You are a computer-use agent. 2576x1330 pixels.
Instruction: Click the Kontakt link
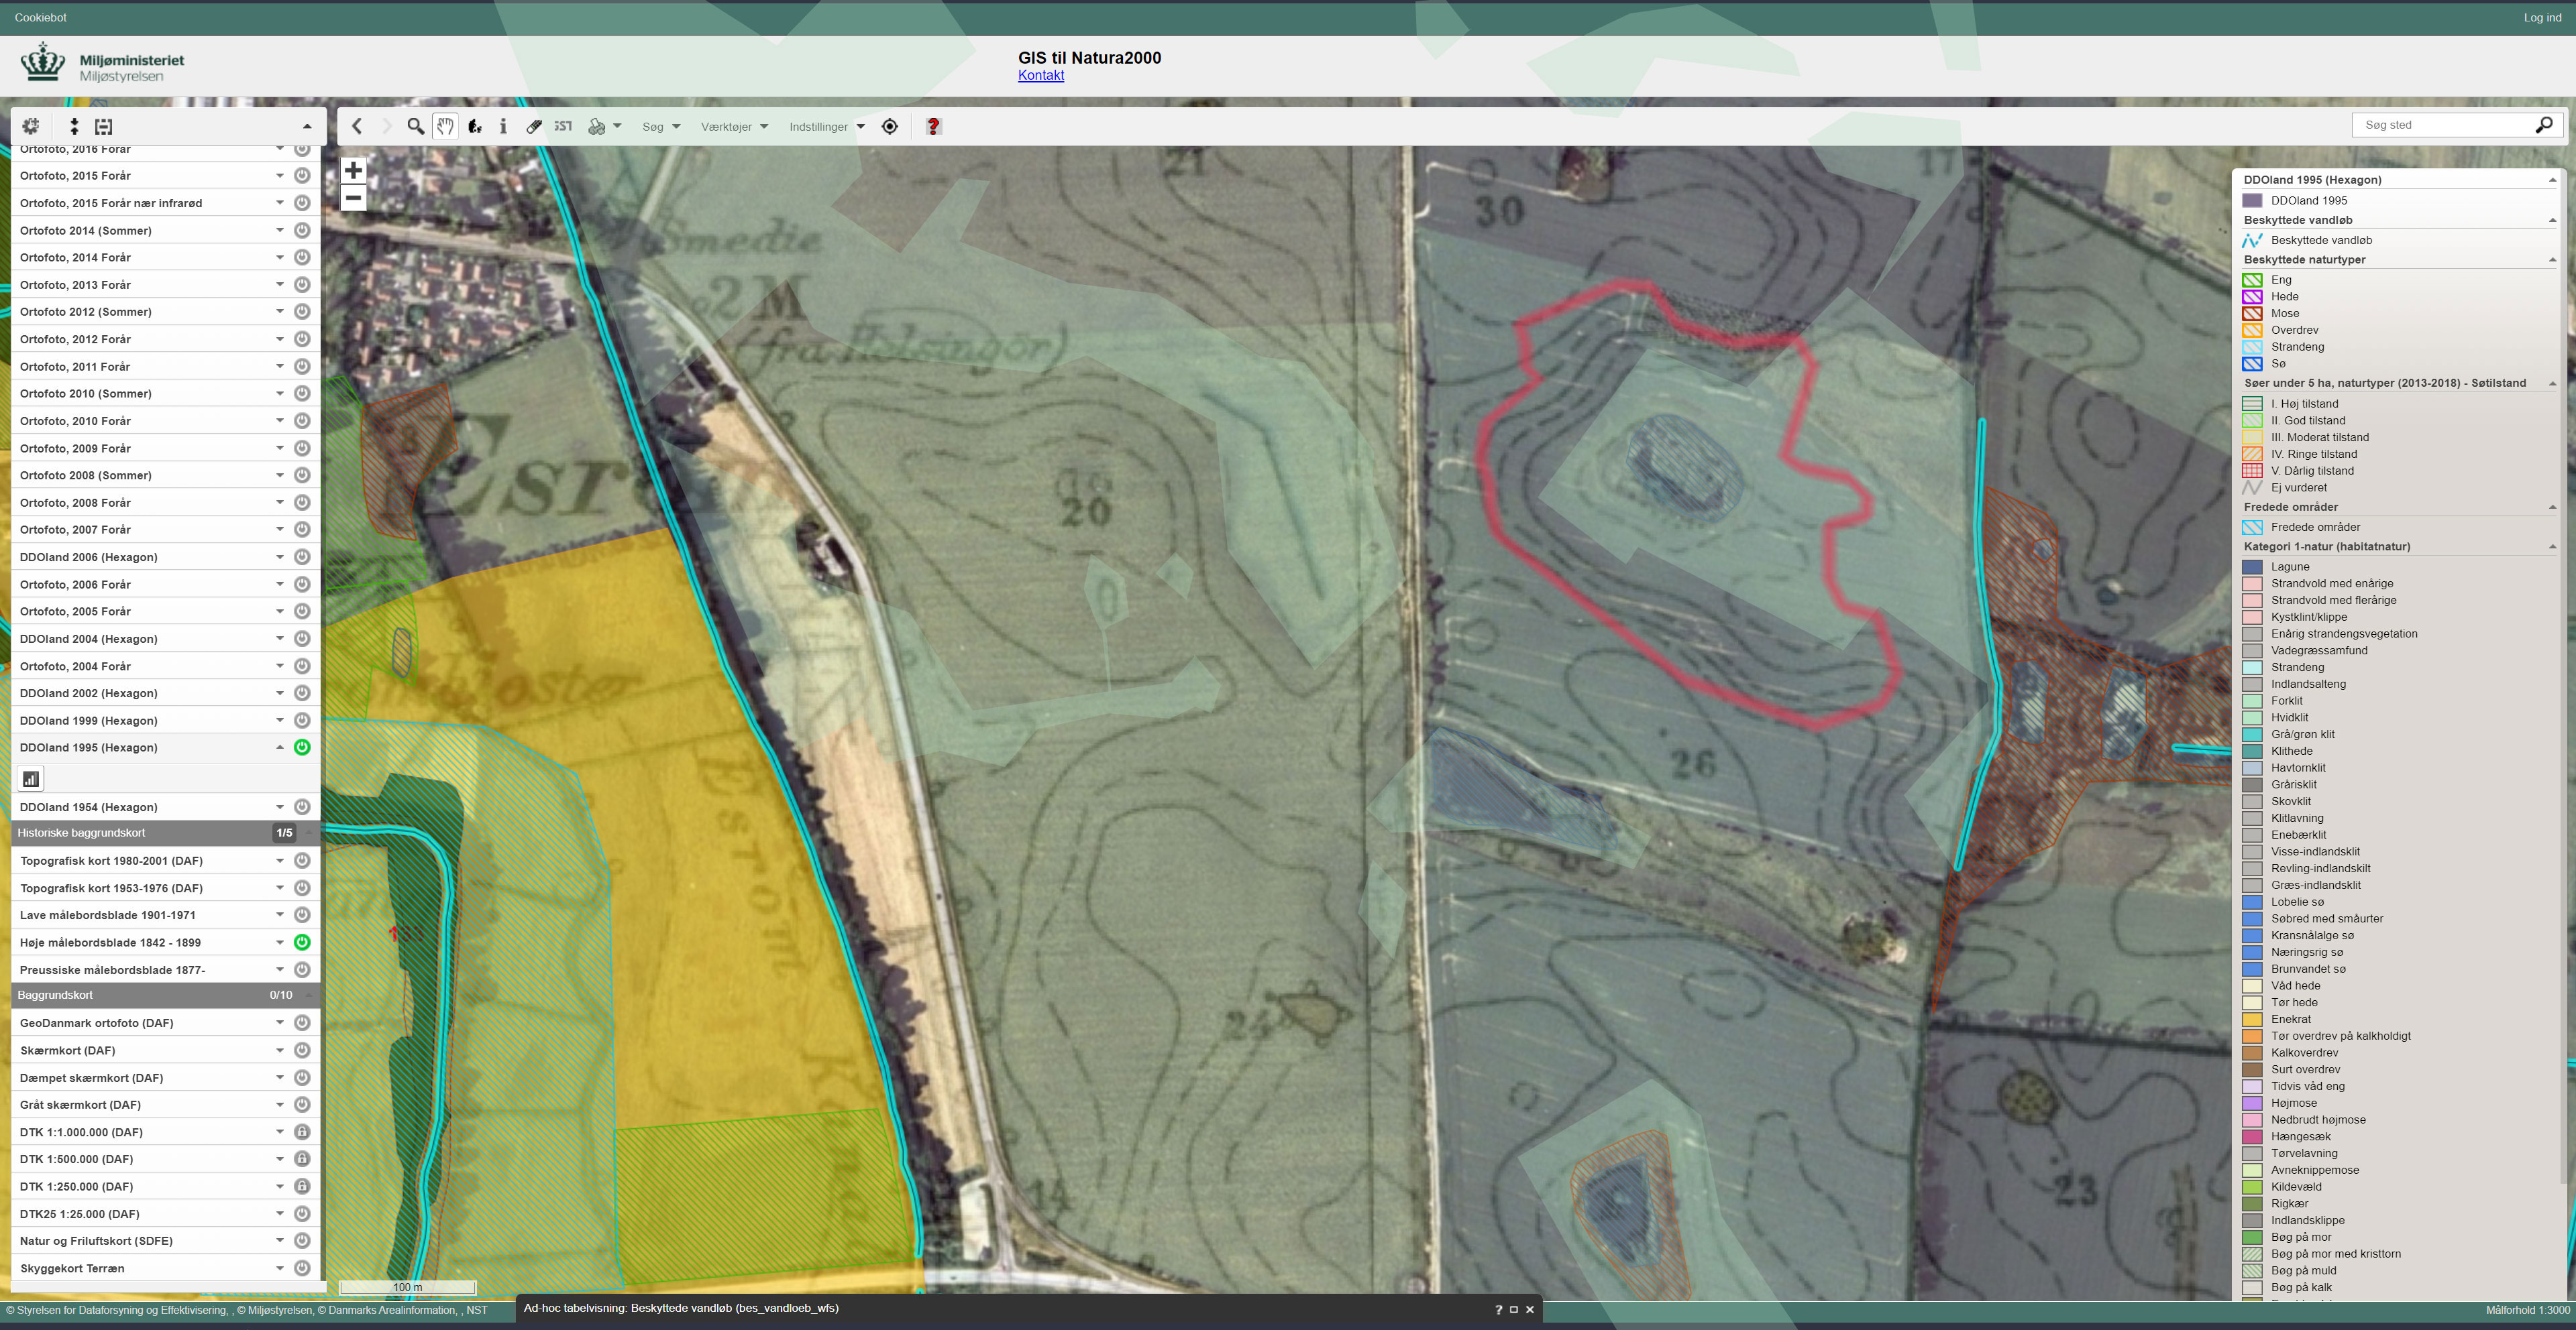pos(1040,75)
